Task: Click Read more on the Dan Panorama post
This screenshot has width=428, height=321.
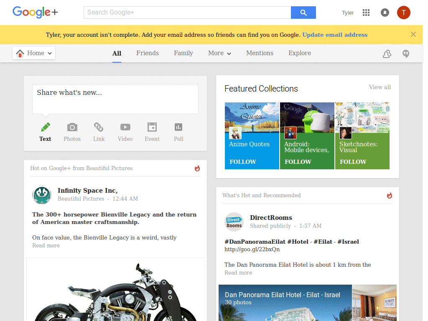Action: (x=238, y=273)
